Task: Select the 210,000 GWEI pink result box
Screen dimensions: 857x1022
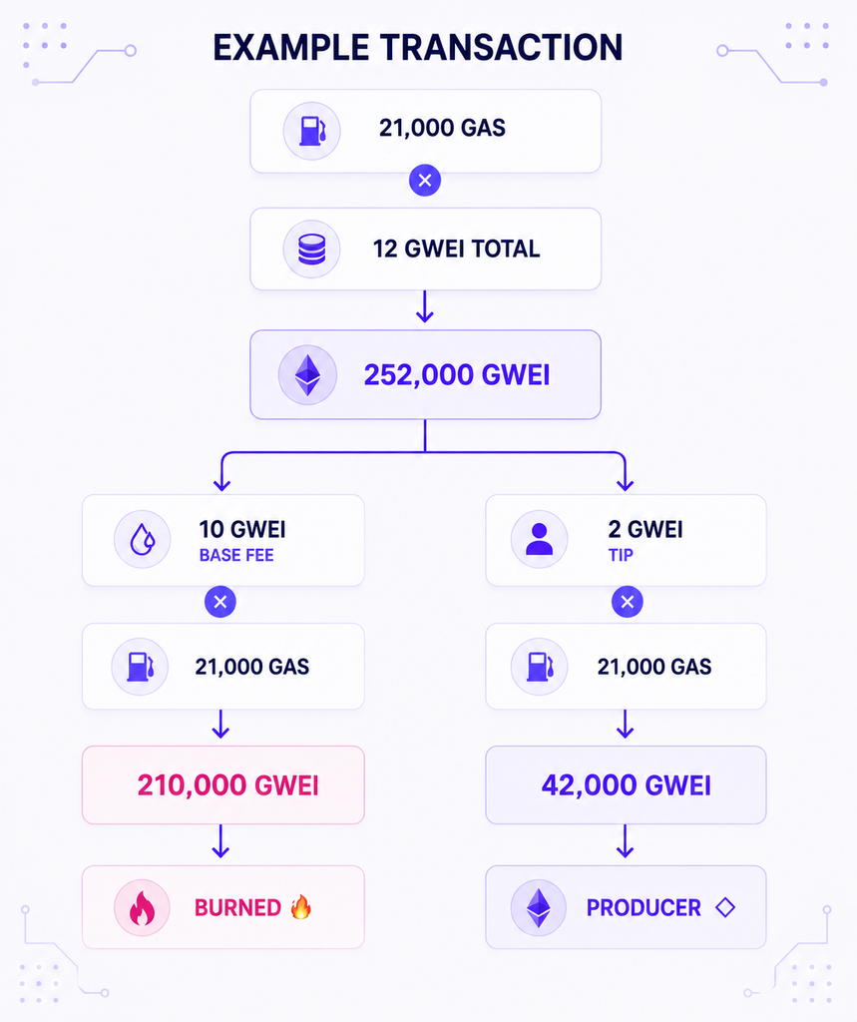Action: [x=222, y=784]
